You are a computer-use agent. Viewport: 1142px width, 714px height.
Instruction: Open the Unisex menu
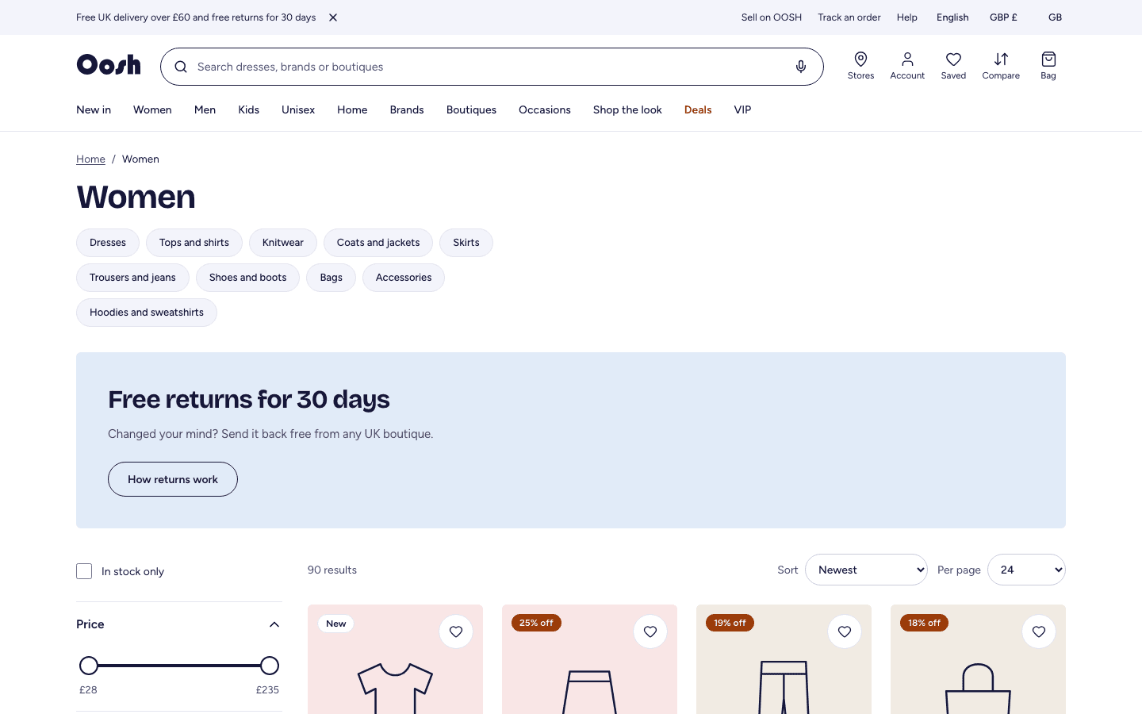click(298, 109)
